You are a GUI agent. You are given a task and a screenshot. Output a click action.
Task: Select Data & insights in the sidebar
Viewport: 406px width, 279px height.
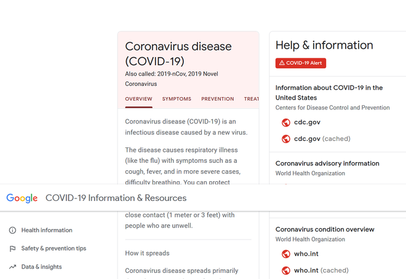pyautogui.click(x=41, y=267)
